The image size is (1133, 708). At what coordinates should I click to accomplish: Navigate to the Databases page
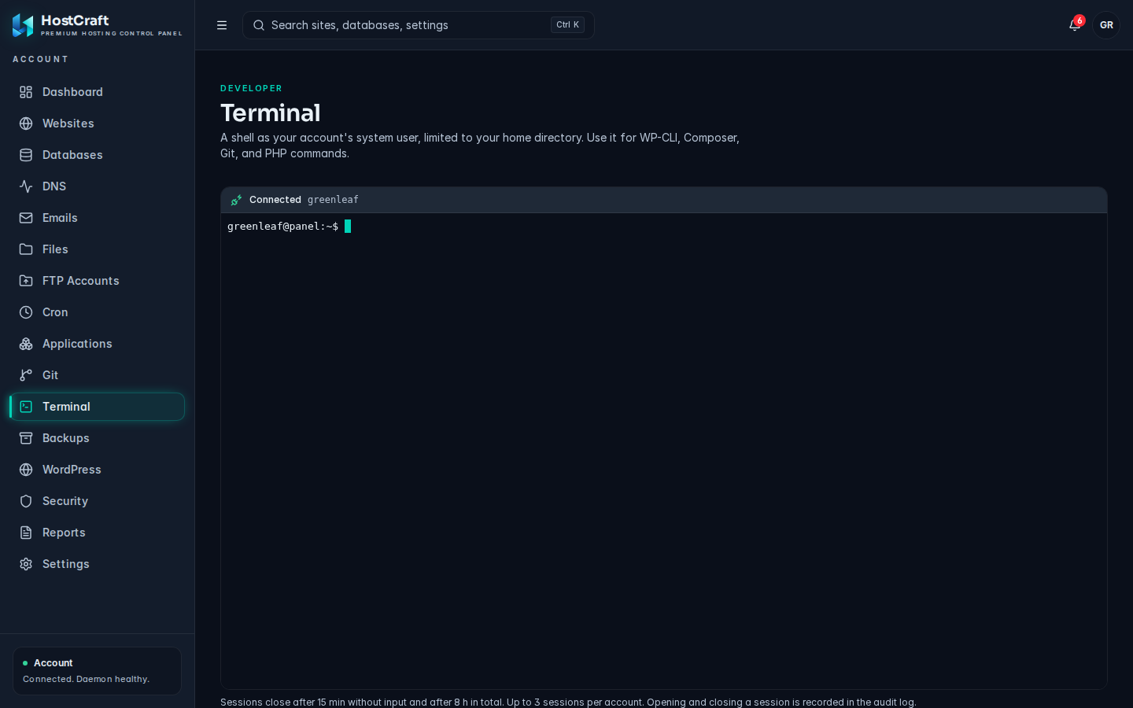98,155
